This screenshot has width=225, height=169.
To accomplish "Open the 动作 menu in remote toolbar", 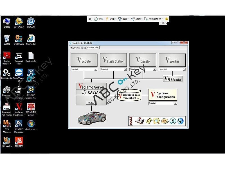I will pyautogui.click(x=111, y=19).
